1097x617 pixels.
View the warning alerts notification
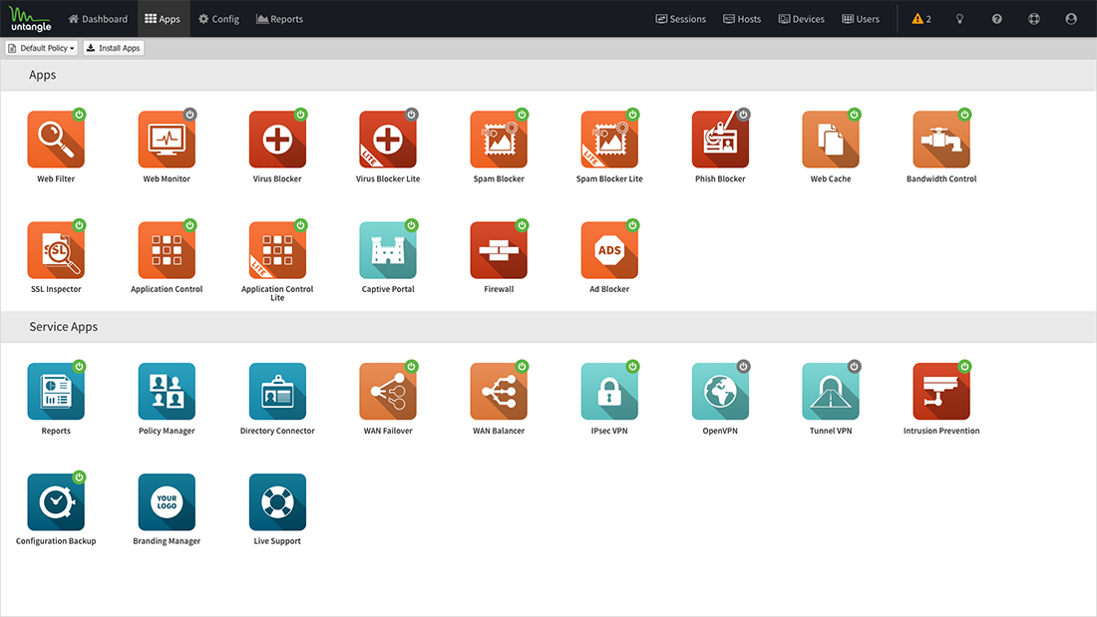point(921,19)
